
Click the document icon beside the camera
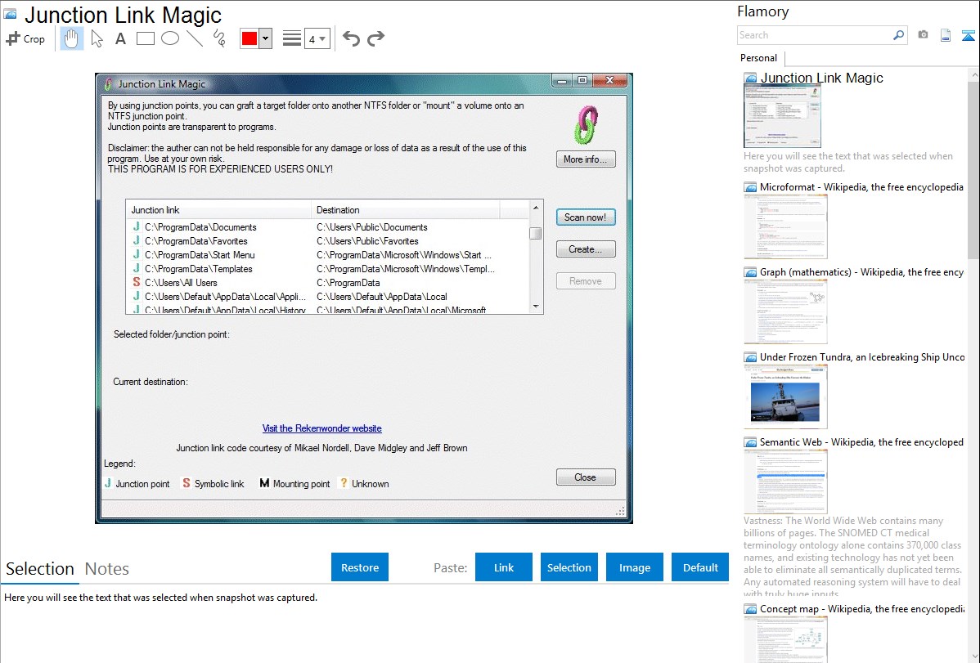[946, 36]
